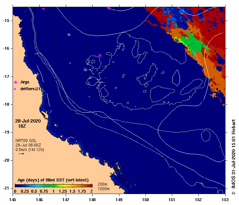Click the '28-Jul-2020' date text
This screenshot has width=239, height=205.
[x=28, y=121]
